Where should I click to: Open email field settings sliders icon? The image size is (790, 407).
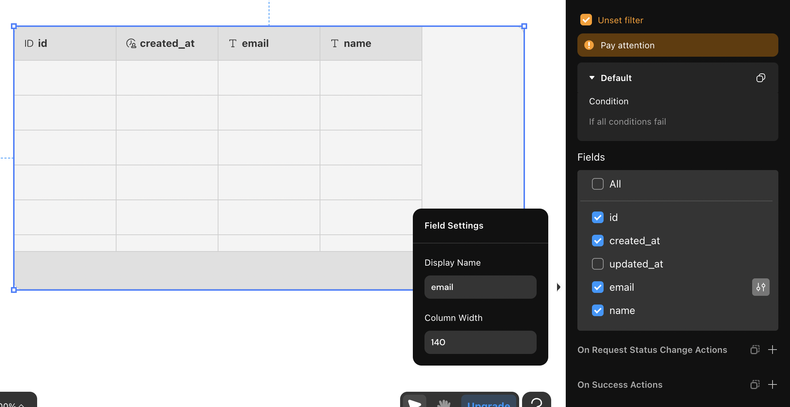[x=761, y=287]
